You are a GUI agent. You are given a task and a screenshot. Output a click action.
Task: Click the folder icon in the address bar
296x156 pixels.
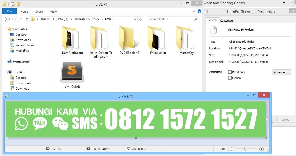coord(33,19)
